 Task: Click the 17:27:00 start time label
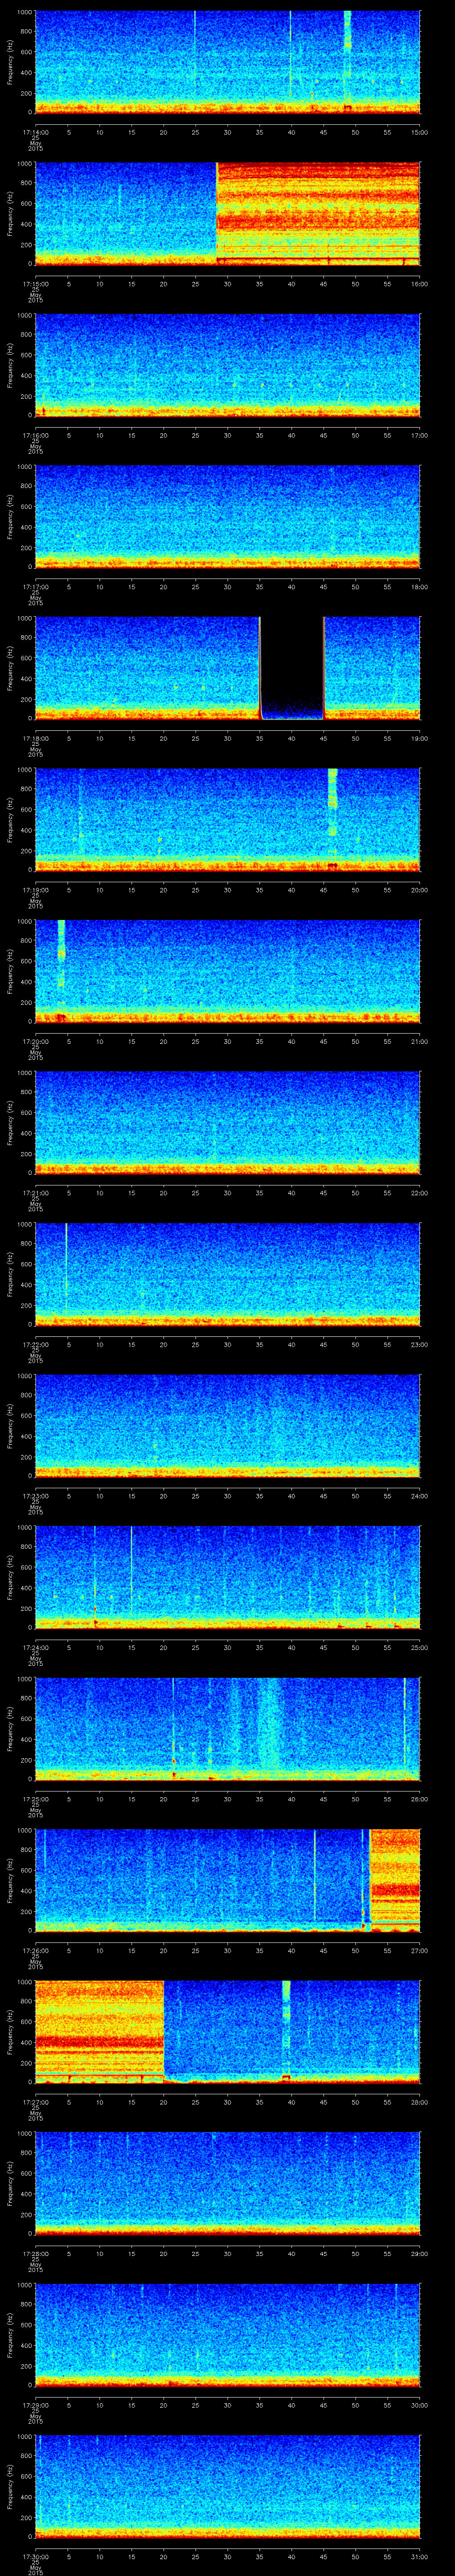point(35,2102)
